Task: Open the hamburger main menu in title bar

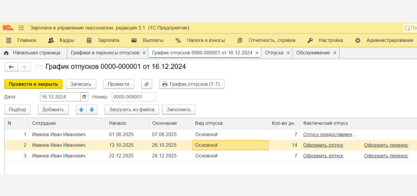Action: pyautogui.click(x=21, y=28)
